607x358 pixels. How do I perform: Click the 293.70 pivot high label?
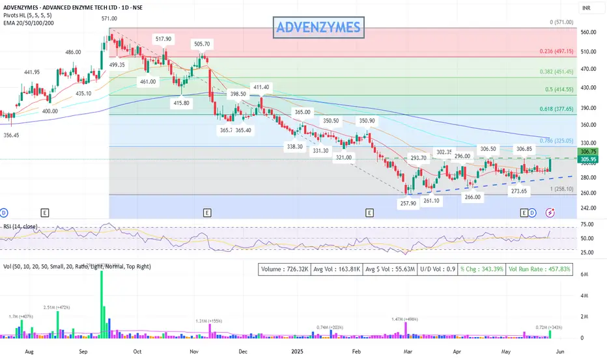pyautogui.click(x=419, y=158)
